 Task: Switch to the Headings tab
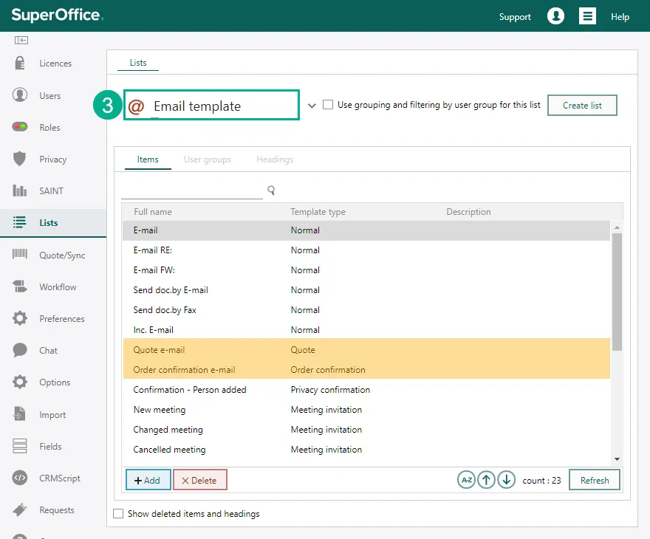[275, 159]
